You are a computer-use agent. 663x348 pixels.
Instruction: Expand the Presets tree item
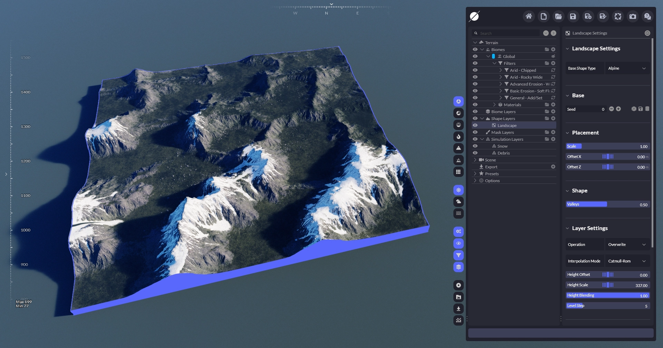click(x=475, y=173)
